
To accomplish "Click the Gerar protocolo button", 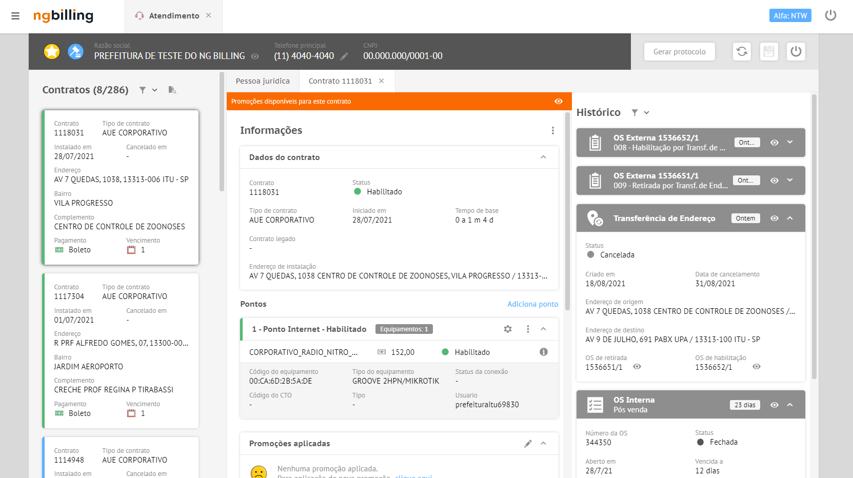I will point(679,51).
